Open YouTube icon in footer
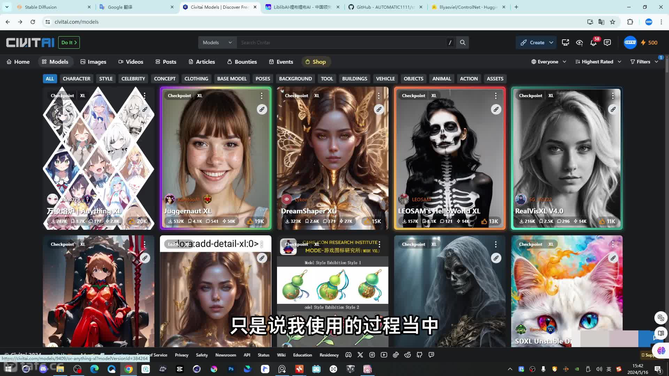The height and width of the screenshot is (376, 669). point(384,355)
